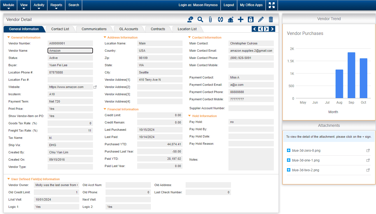Click the blue-3d-two-2.png file name
This screenshot has height=214, width=376.
click(x=305, y=170)
